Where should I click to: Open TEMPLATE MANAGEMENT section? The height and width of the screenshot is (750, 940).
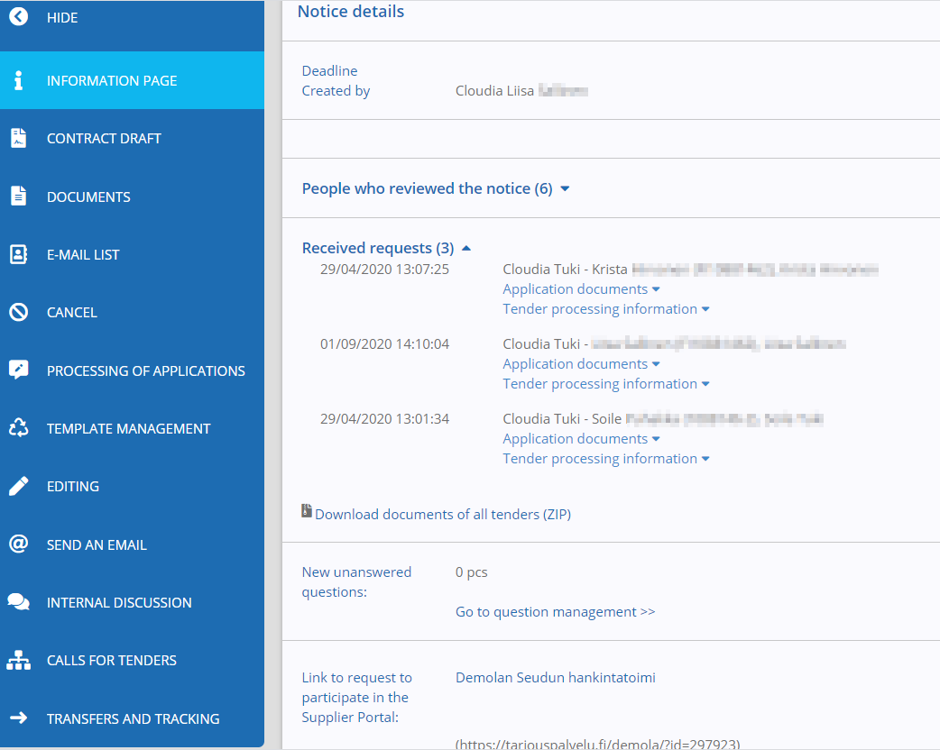[x=132, y=429]
